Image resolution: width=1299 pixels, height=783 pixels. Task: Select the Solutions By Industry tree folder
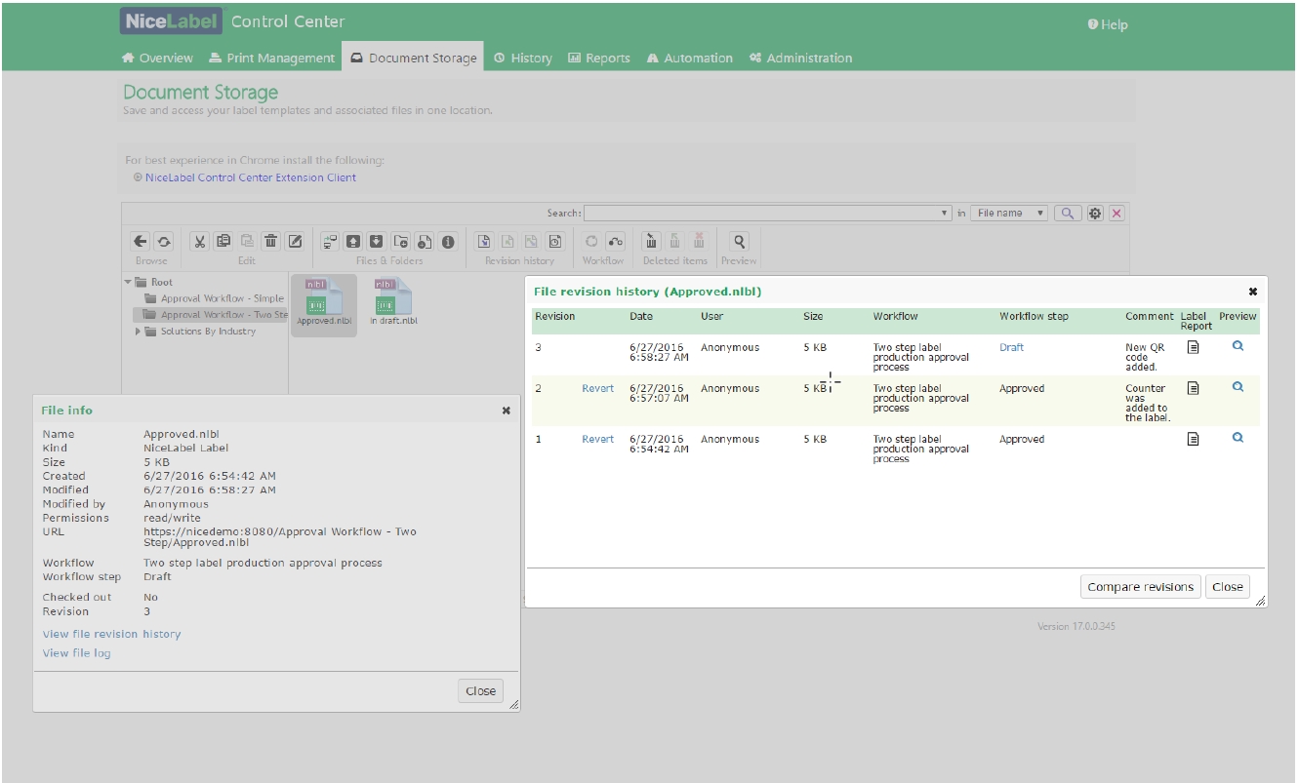point(200,332)
